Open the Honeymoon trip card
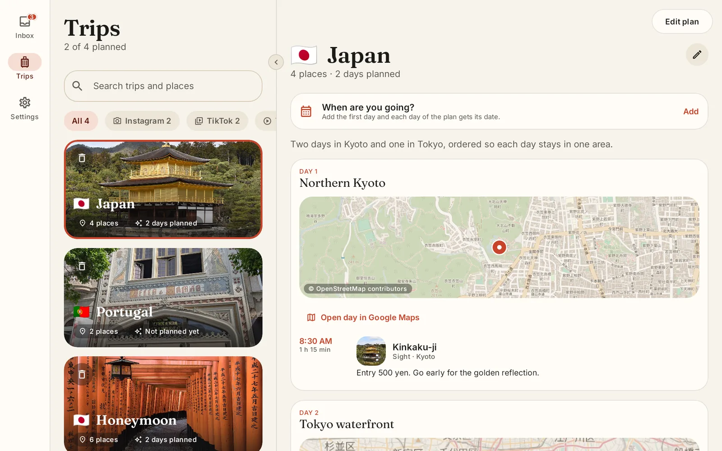Screen dimensions: 722x451 point(163,404)
